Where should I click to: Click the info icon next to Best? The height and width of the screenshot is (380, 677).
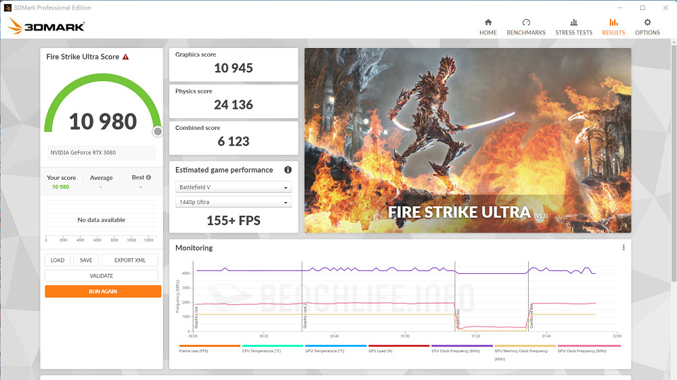click(148, 177)
